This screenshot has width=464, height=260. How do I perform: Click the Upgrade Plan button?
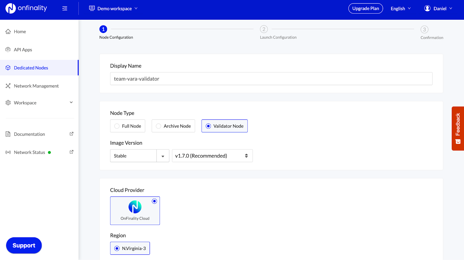(x=365, y=8)
